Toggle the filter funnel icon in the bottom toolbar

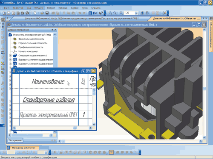pyautogui.click(x=112, y=152)
